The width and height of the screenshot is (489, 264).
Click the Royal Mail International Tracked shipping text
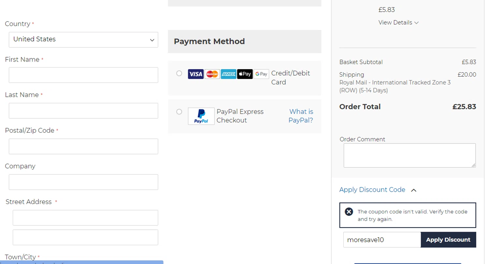[x=395, y=86]
